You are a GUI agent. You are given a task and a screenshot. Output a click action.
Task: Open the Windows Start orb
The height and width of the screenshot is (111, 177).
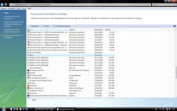4,109
